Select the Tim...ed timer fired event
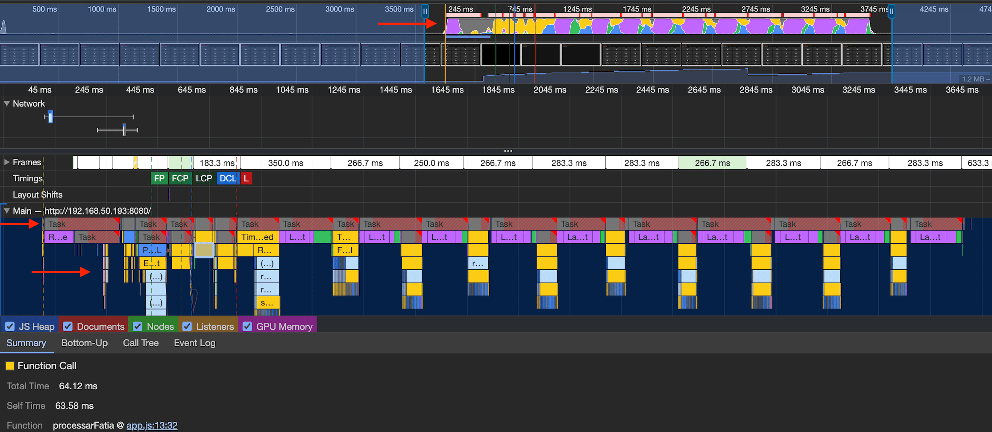Screen dimensions: 992x432 [x=258, y=237]
